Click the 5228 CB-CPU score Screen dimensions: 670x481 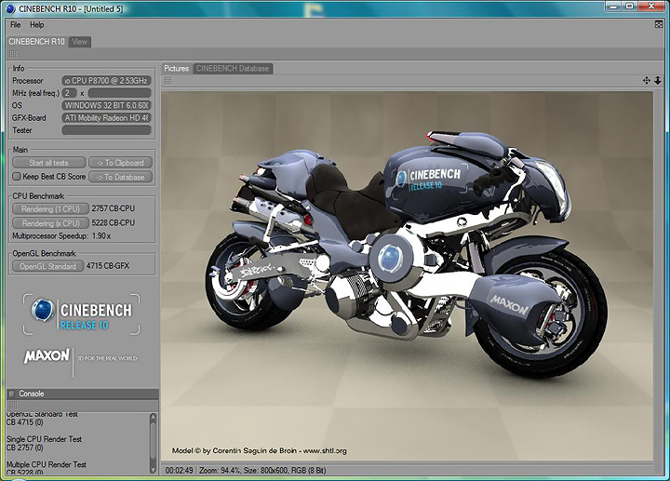click(114, 222)
